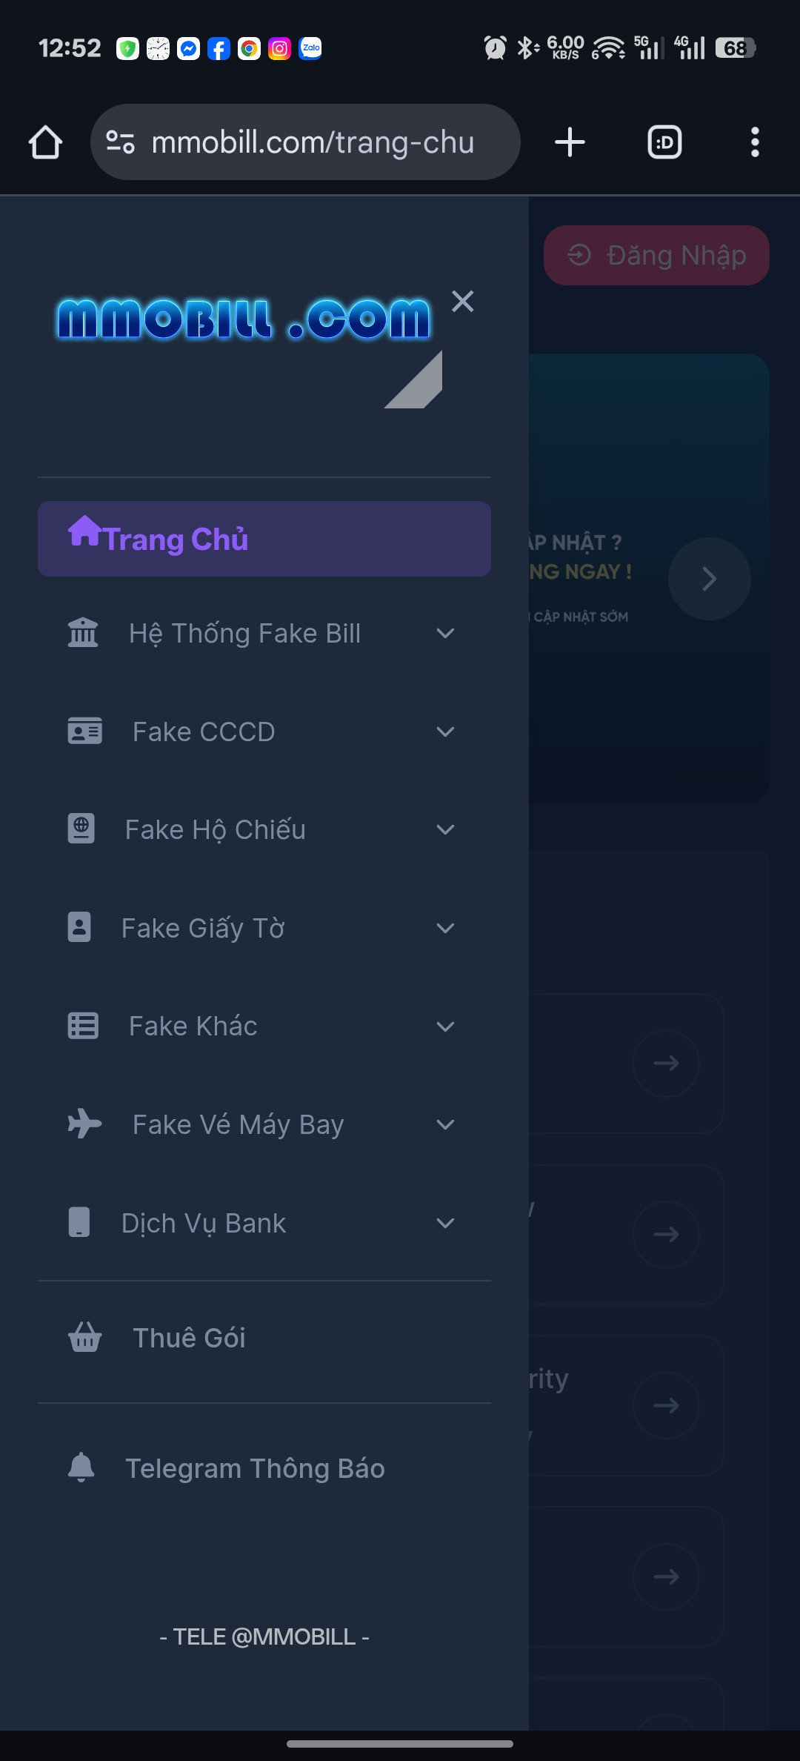Select the Trang Chủ menu item

(264, 539)
